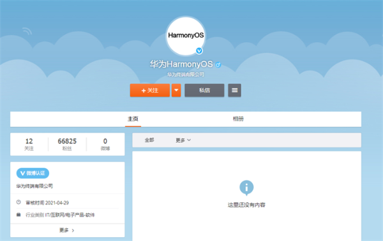
Task: Click the 审核时间 2021-04-29 text
Action: click(47, 203)
